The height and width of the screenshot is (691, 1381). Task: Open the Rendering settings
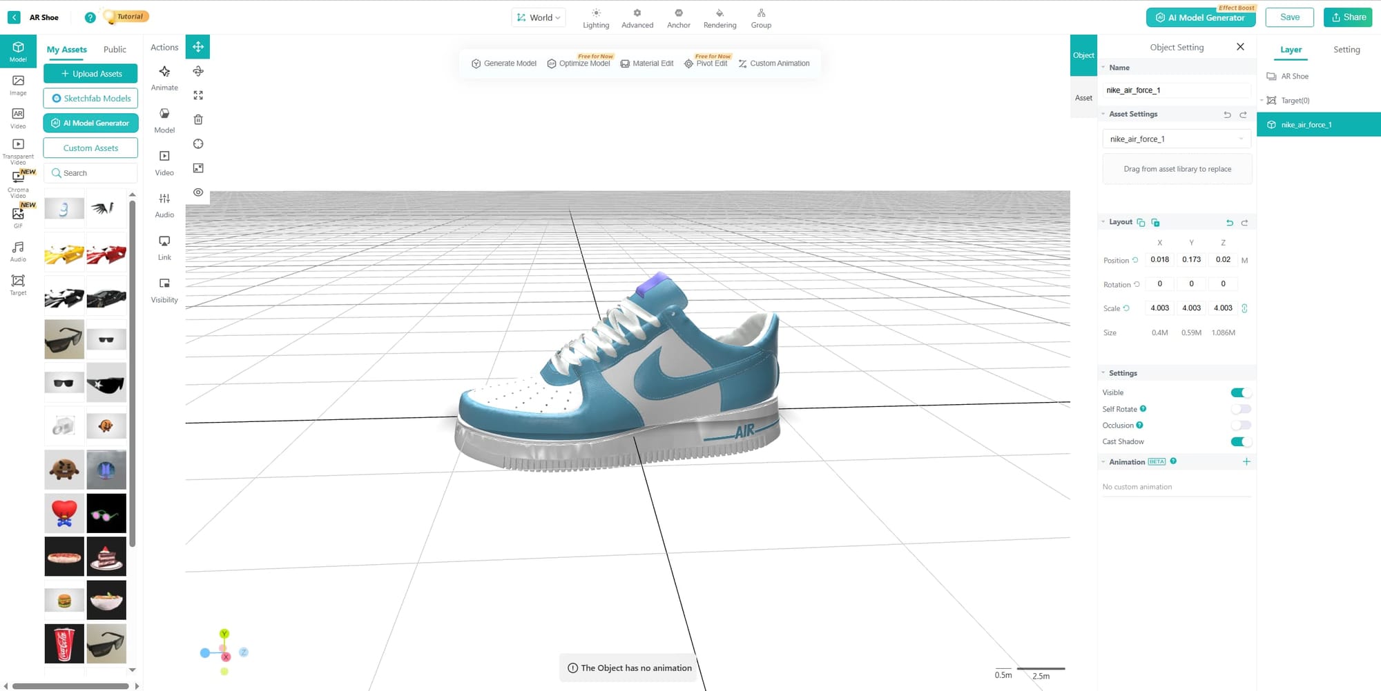pyautogui.click(x=720, y=19)
